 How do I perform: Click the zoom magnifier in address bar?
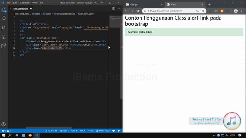click(x=197, y=11)
